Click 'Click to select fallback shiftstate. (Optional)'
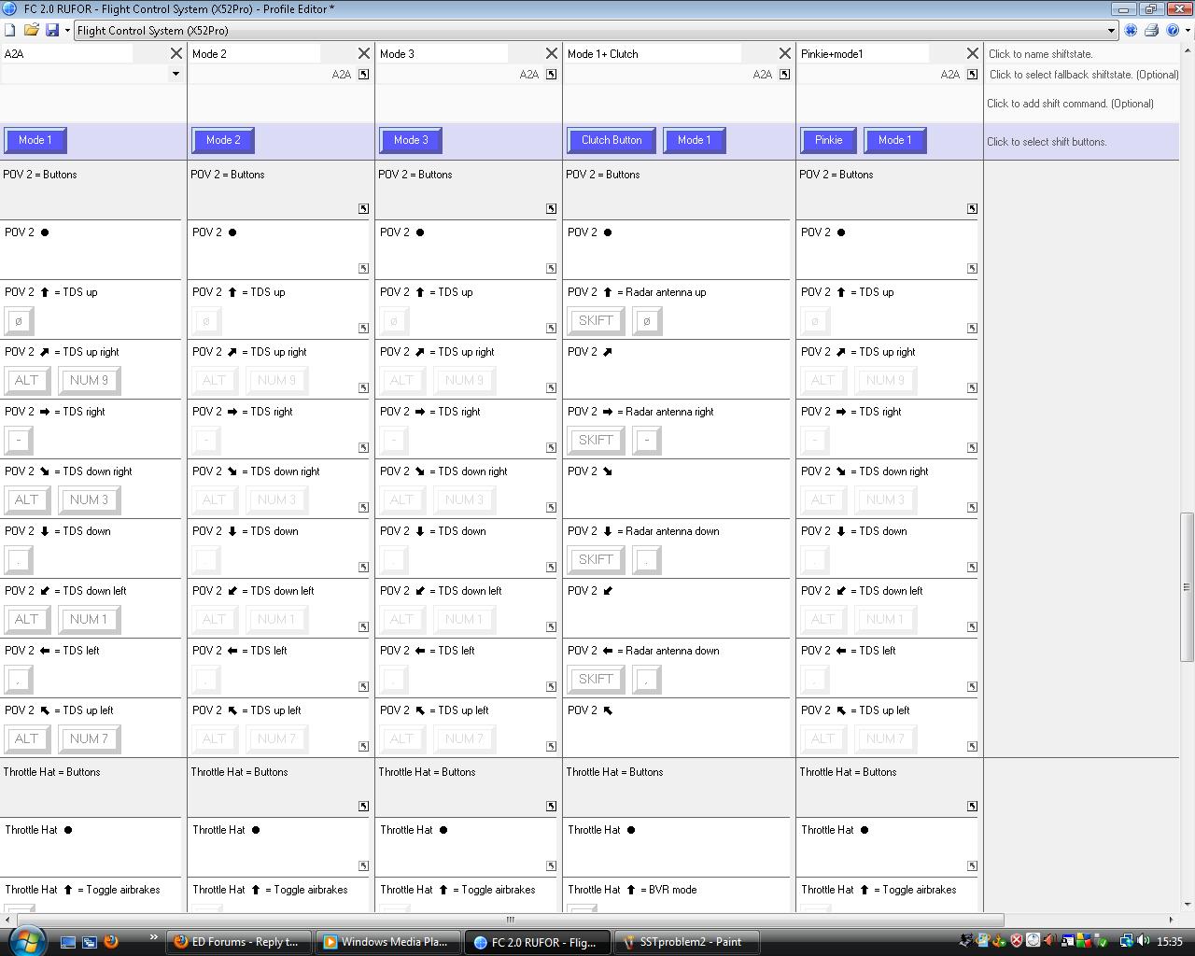This screenshot has width=1195, height=956. point(1083,75)
